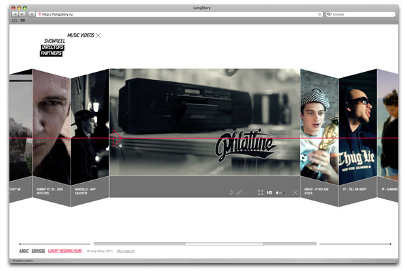Open the Partners menu item
Screen dimensions: 407x271
51,53
